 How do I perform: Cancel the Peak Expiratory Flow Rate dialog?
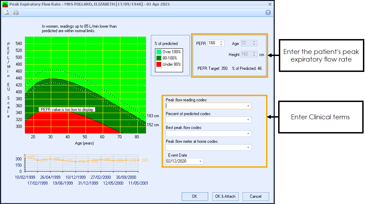pyautogui.click(x=255, y=196)
